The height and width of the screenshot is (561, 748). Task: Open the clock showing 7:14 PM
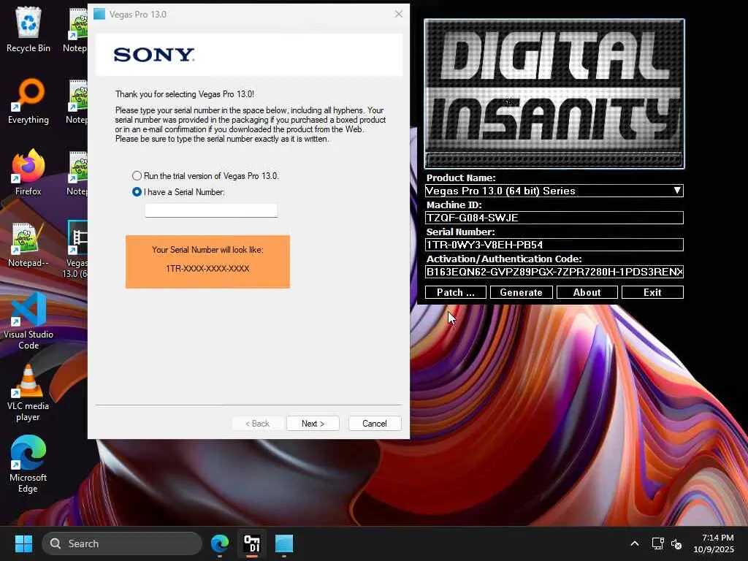click(x=714, y=543)
